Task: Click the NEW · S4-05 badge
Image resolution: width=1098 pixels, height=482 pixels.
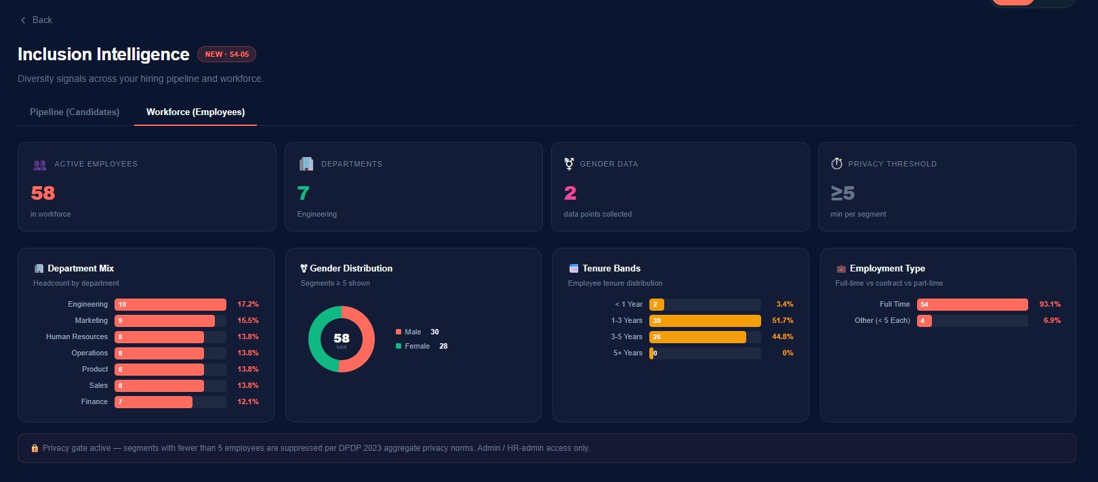Action: [x=226, y=54]
